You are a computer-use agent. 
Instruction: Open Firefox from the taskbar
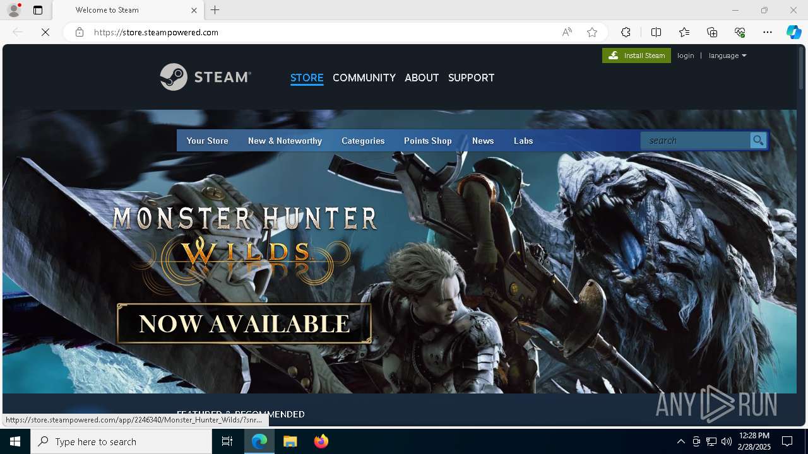coord(321,441)
